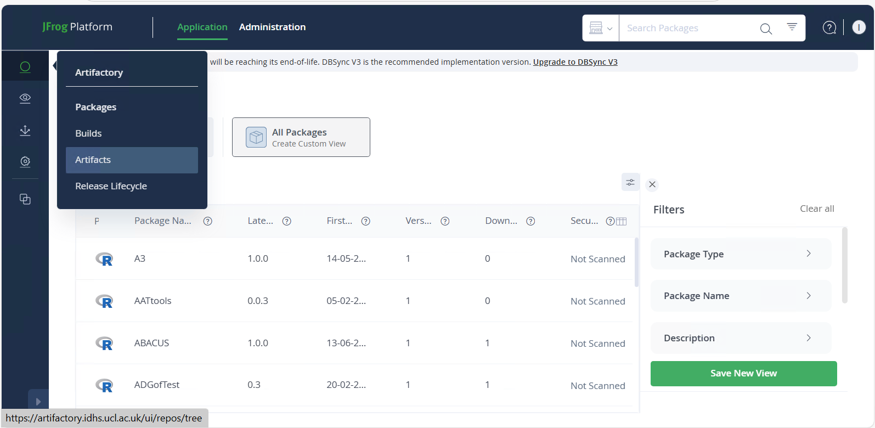This screenshot has height=428, width=875.
Task: Open the Xray eye icon in sidebar
Action: (25, 98)
